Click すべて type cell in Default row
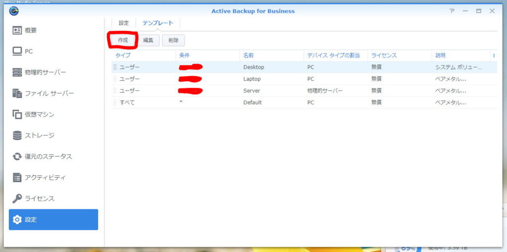 click(x=127, y=102)
